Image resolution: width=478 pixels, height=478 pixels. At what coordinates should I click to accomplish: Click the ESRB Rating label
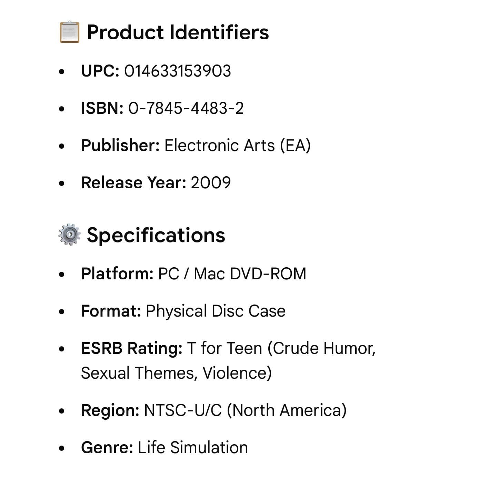(132, 348)
